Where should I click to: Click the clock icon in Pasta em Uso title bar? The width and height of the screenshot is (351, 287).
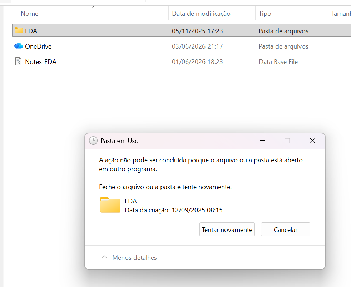click(x=93, y=140)
